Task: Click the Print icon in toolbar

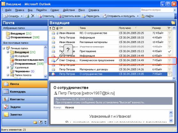Action: click(27, 16)
